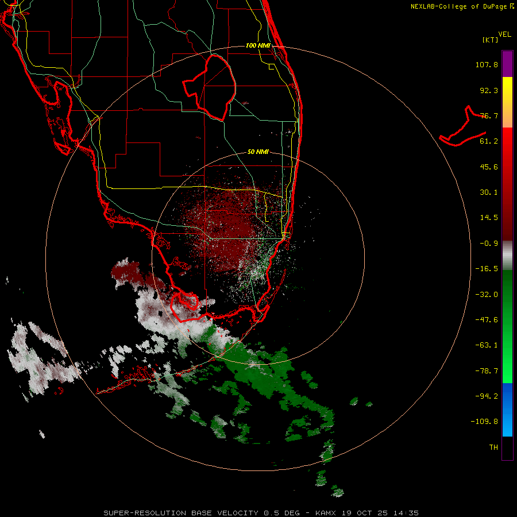517x517 pixels.
Task: Click the TH label on the scale
Action: click(x=493, y=447)
